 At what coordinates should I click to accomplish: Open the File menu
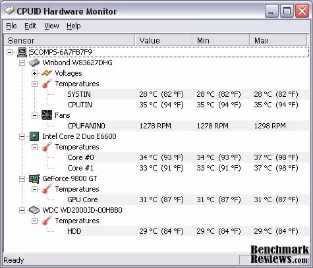pyautogui.click(x=11, y=26)
